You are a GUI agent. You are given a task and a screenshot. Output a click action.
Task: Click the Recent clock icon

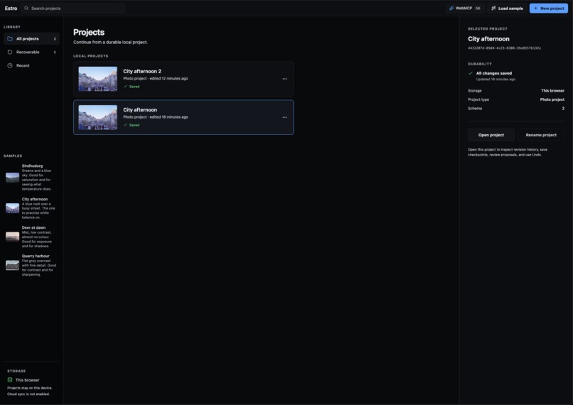coord(10,66)
